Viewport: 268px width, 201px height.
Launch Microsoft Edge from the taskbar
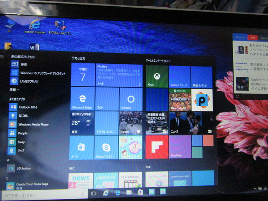(117, 193)
